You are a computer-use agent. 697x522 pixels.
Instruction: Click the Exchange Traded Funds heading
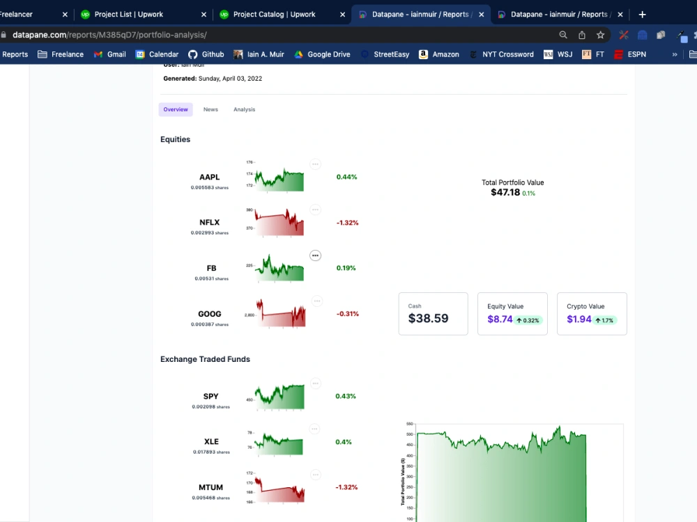coord(205,359)
